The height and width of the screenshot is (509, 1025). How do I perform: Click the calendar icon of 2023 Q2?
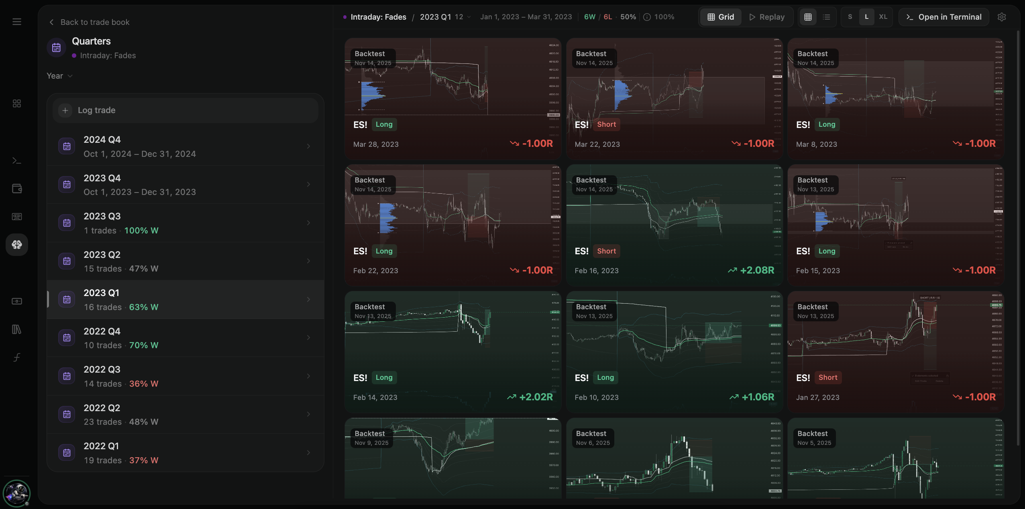pyautogui.click(x=67, y=261)
